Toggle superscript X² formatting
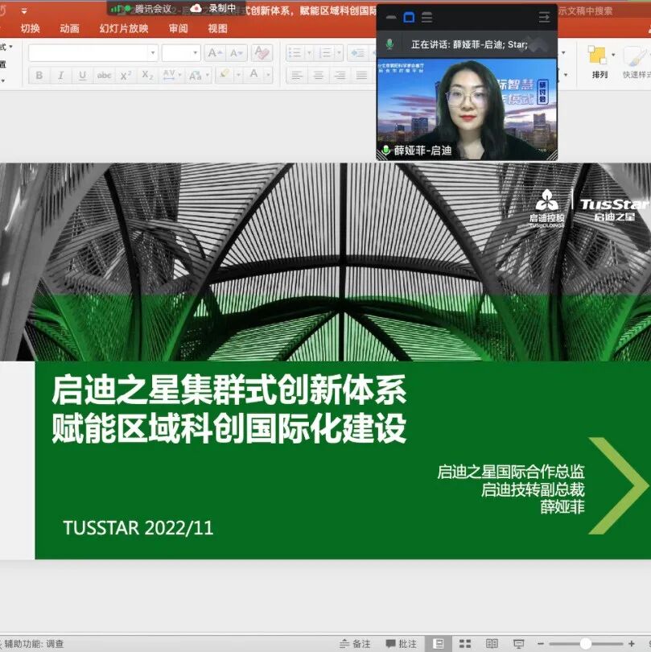 (126, 76)
